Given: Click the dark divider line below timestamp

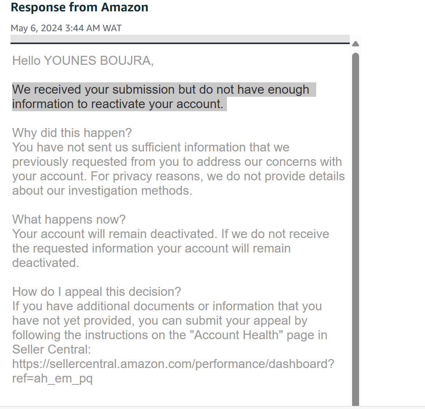Looking at the screenshot, I should click(180, 43).
